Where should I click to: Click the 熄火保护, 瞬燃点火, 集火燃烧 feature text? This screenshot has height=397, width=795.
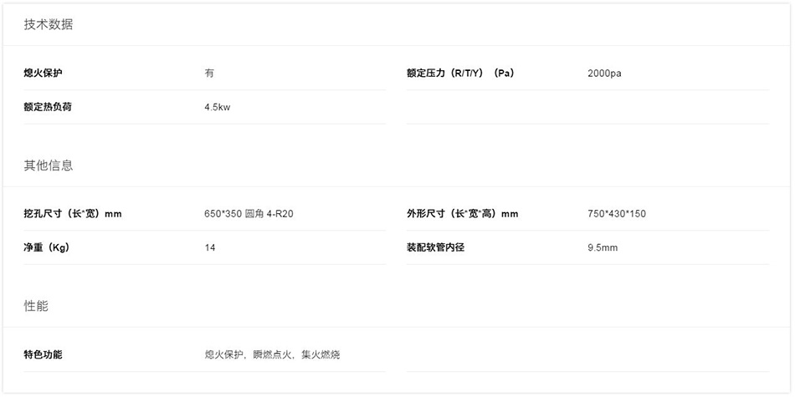click(272, 354)
